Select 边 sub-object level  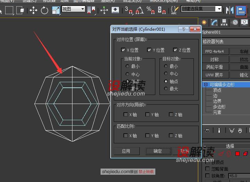[215, 96]
